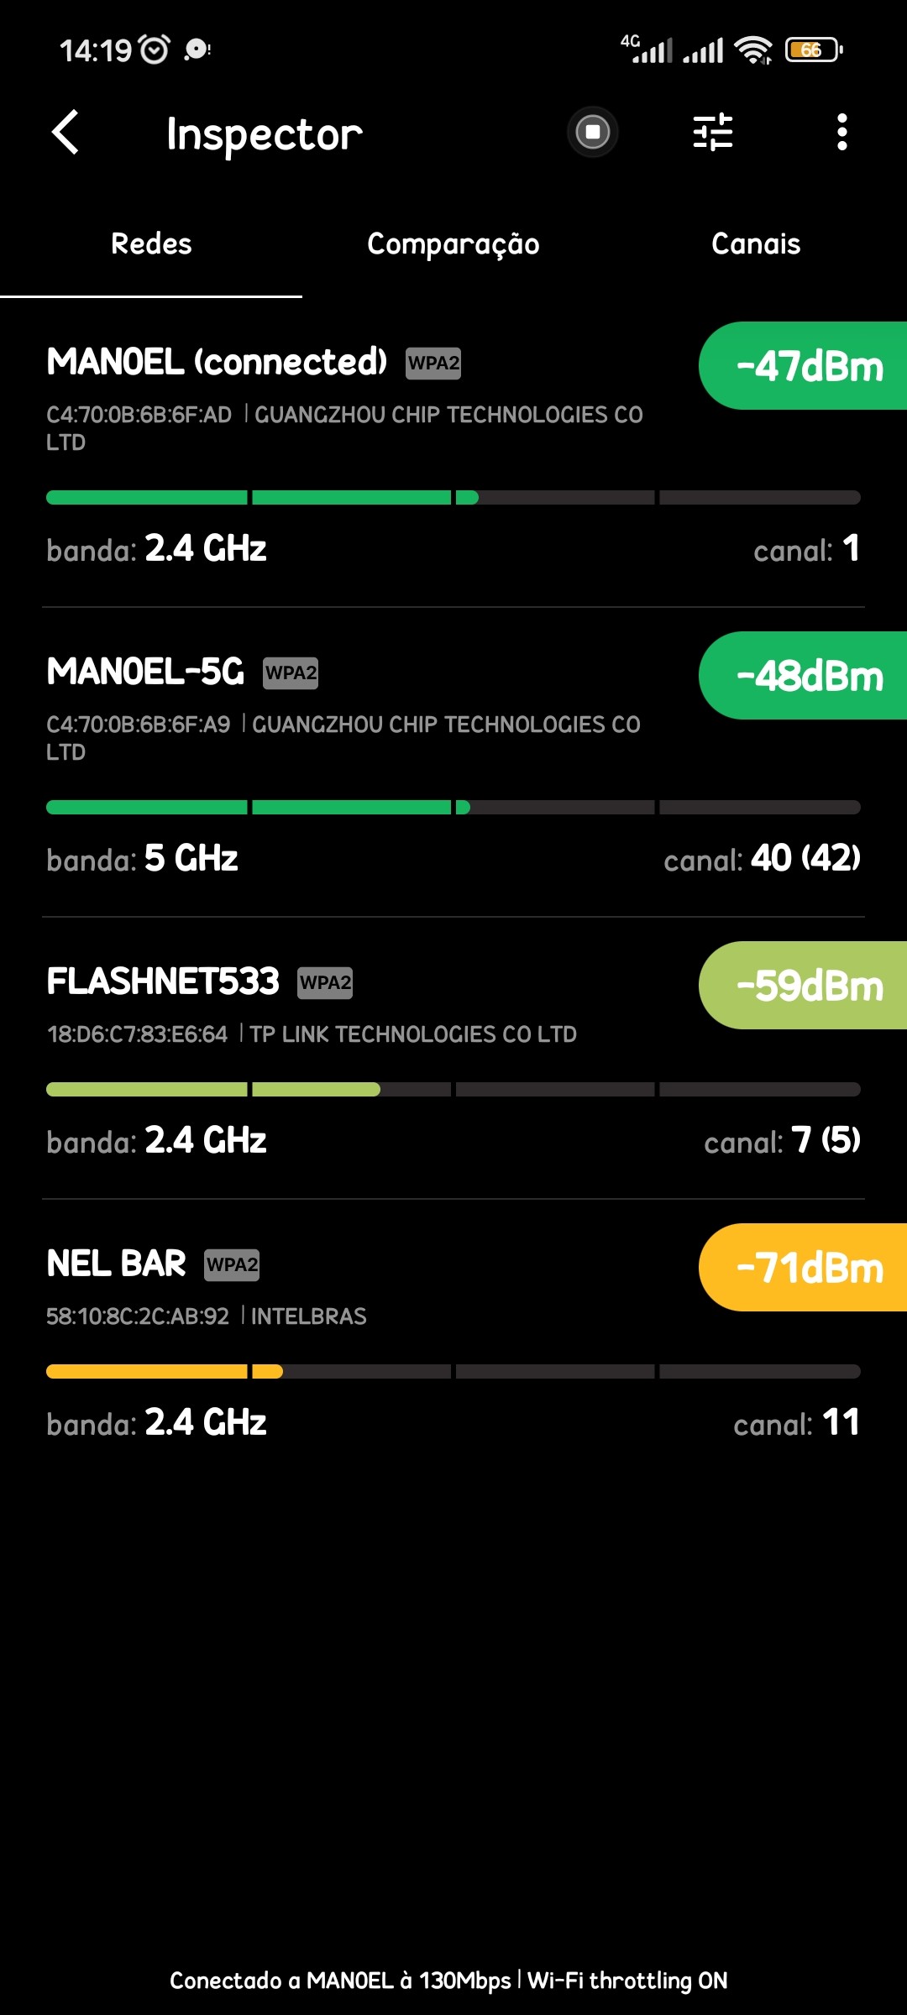The height and width of the screenshot is (2015, 907).
Task: Tap the back arrow in the header
Action: 66,133
